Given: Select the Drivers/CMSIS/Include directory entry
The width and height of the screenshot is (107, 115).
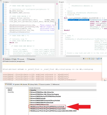Looking at the screenshot, I should [37, 98].
